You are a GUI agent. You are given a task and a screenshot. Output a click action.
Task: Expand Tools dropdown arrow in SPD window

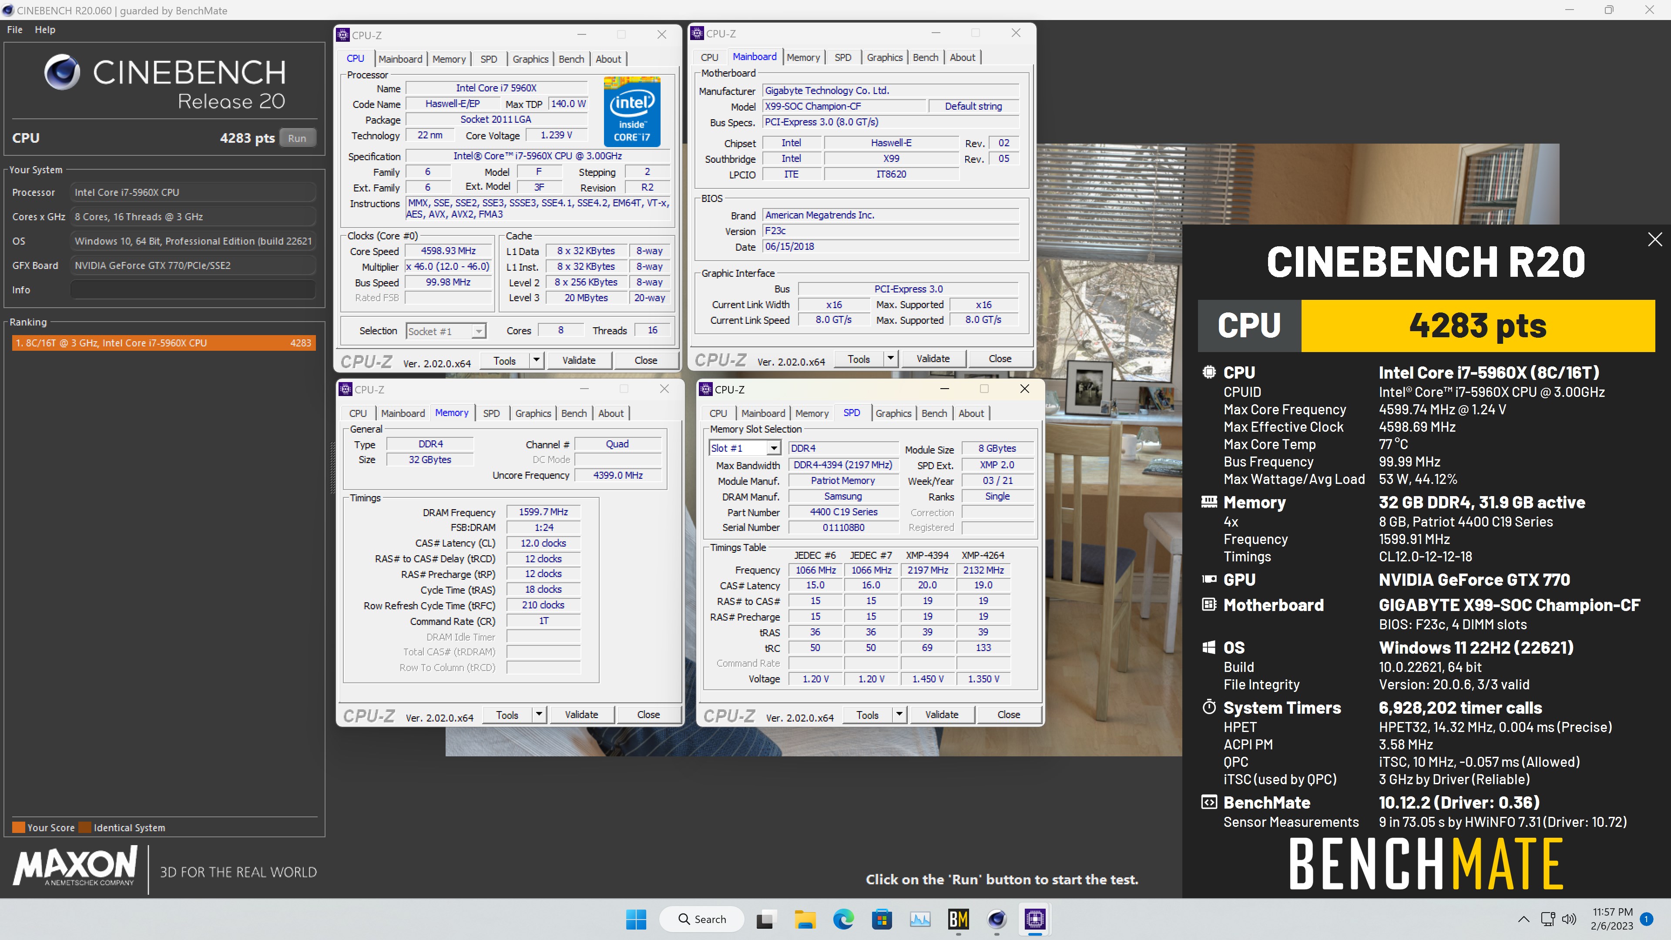click(x=899, y=714)
